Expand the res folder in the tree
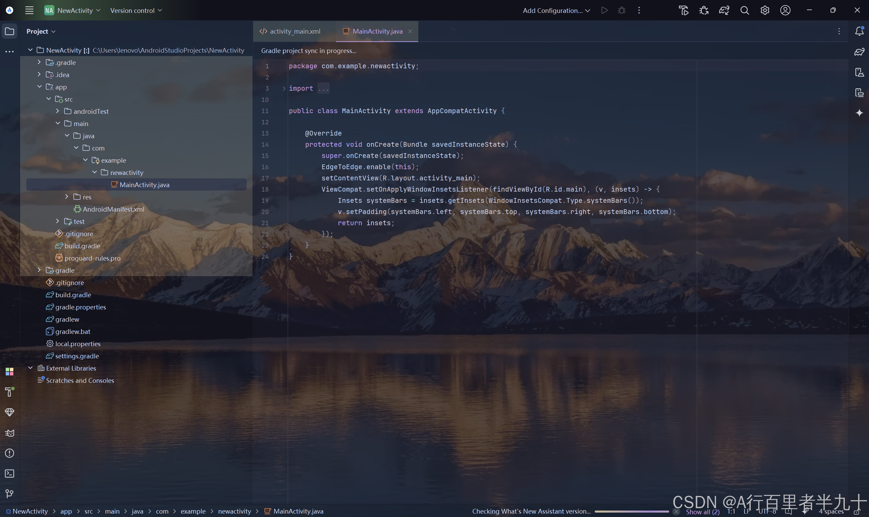 click(67, 197)
